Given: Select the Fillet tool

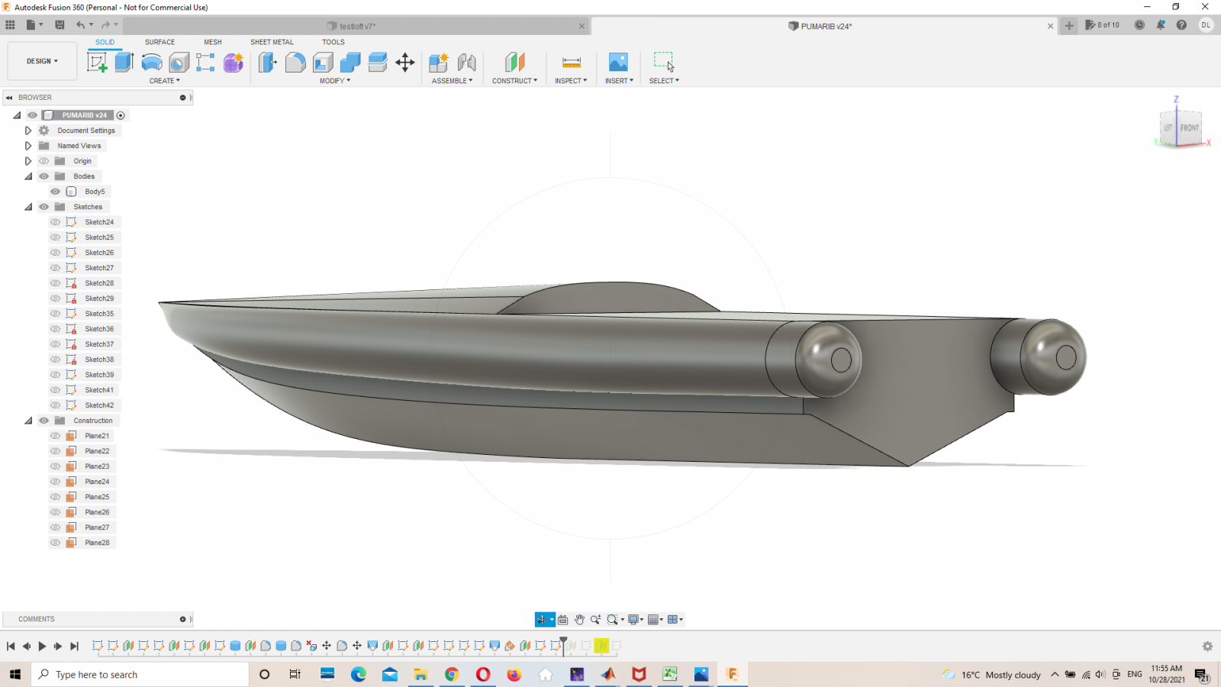Looking at the screenshot, I should [x=295, y=62].
